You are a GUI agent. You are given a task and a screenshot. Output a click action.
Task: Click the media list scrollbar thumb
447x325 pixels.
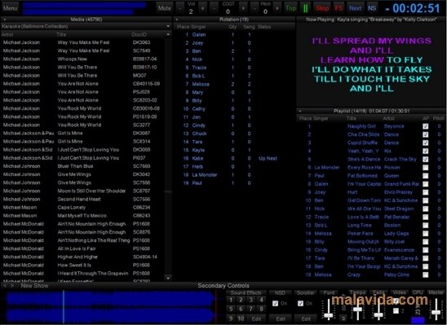[168, 192]
